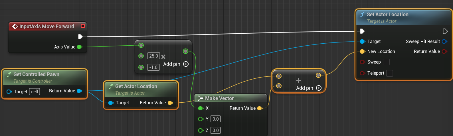Click the InputAxis Move Forward execution output pin
Viewport: 453px width, 136px height.
[80, 36]
